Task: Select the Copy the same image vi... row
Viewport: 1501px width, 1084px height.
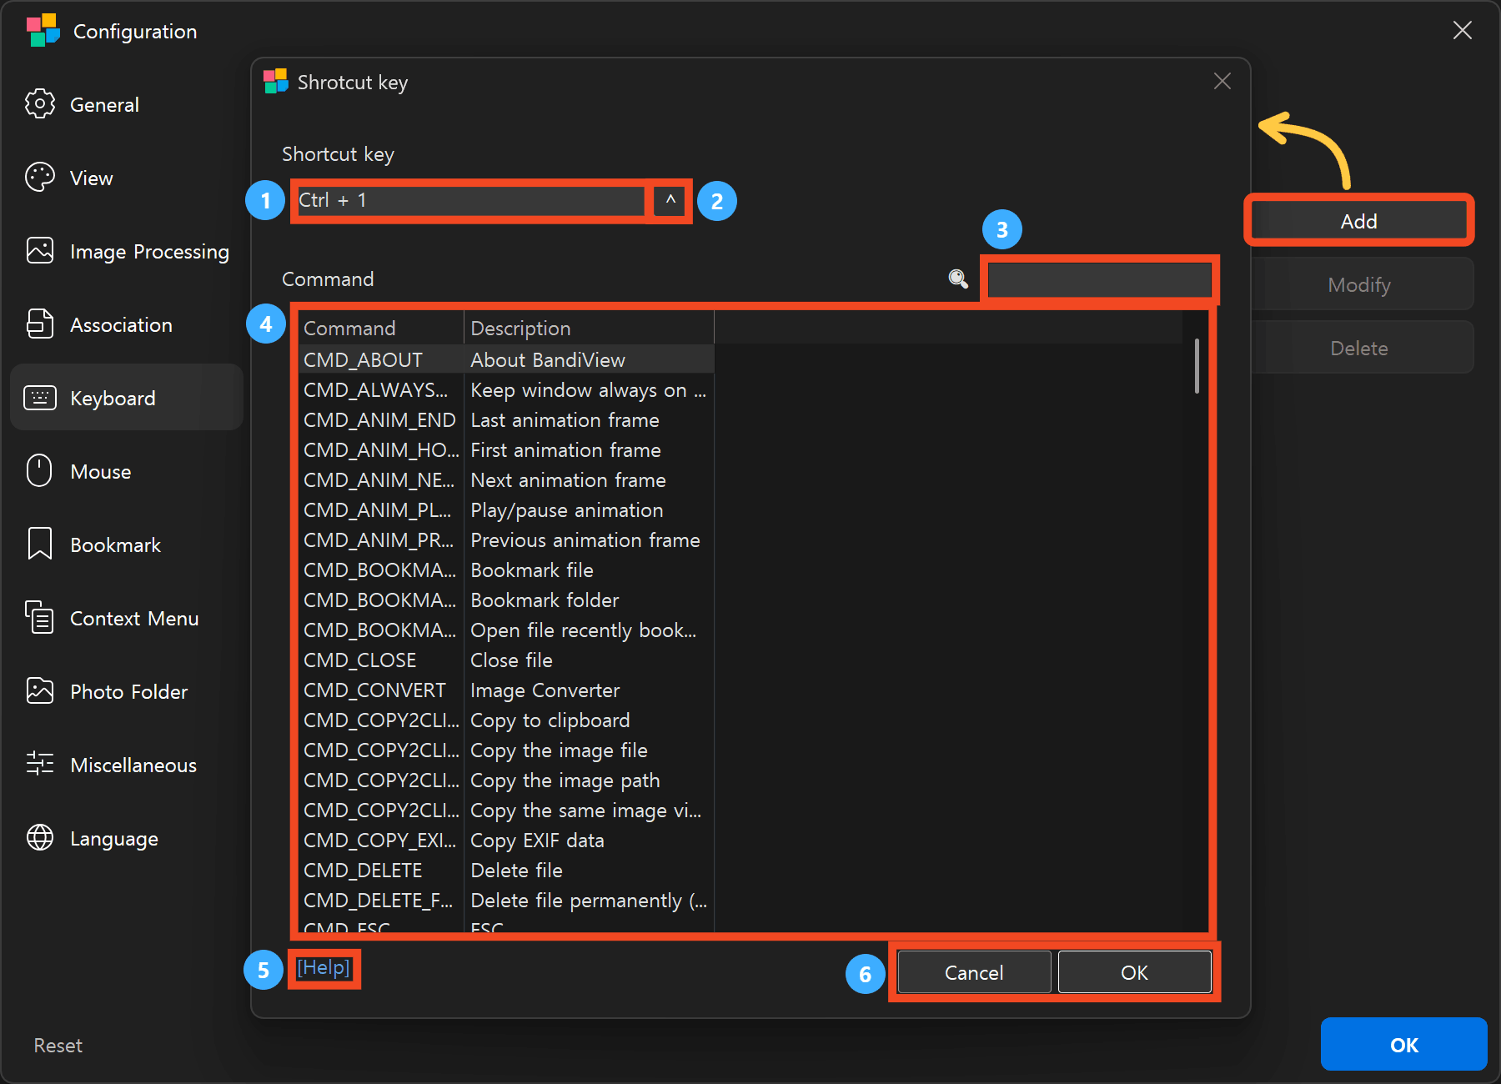Action: click(x=506, y=810)
